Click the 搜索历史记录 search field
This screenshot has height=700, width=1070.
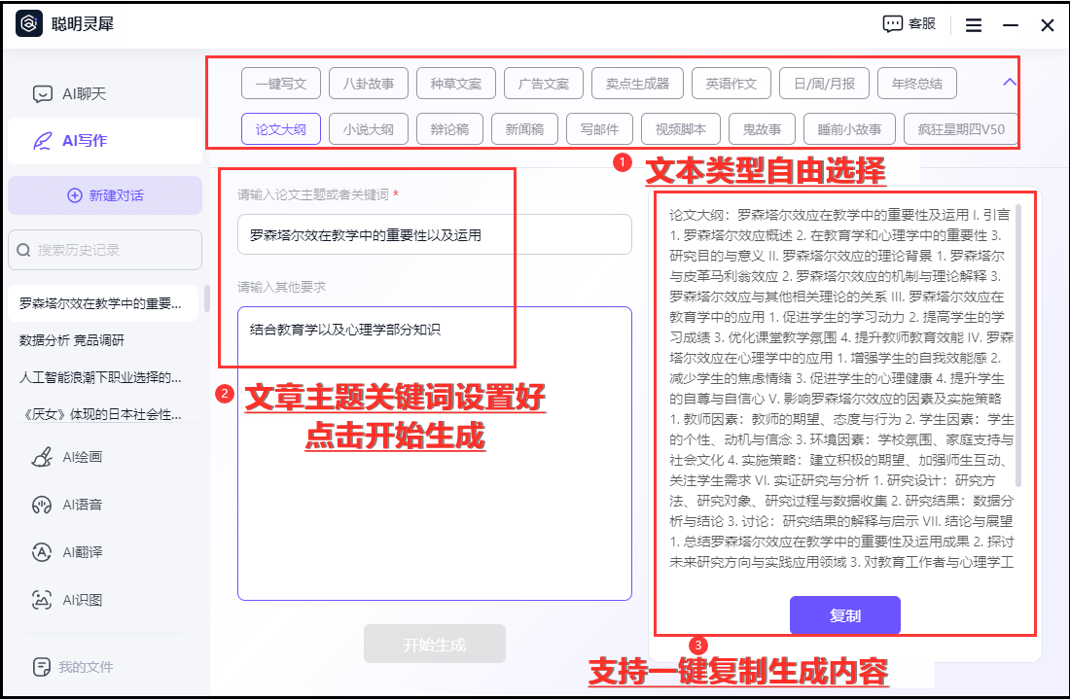pyautogui.click(x=105, y=250)
